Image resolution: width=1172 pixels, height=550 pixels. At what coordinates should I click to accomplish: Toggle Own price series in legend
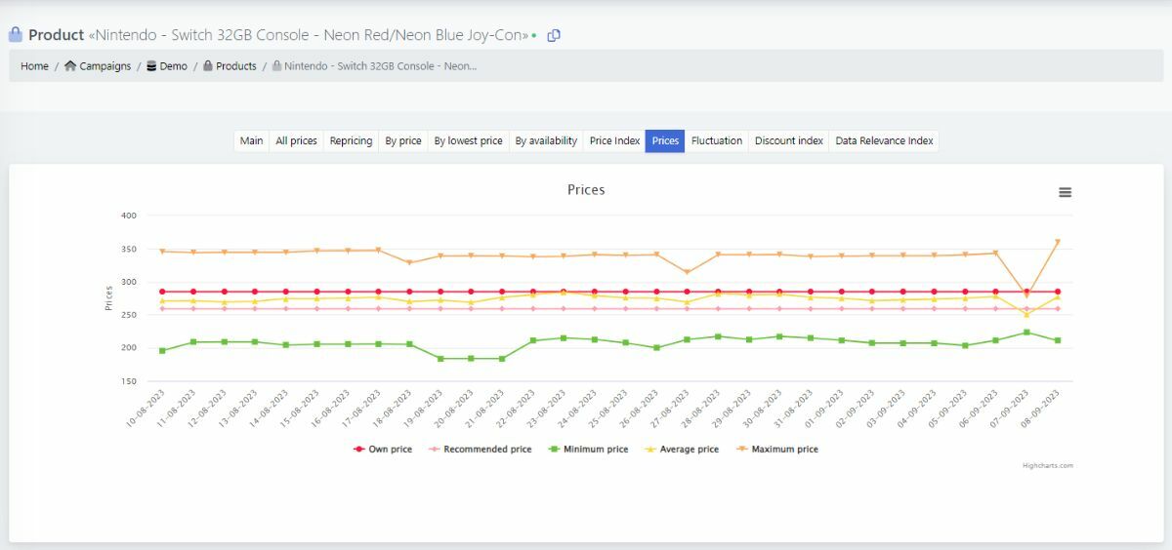tap(383, 450)
